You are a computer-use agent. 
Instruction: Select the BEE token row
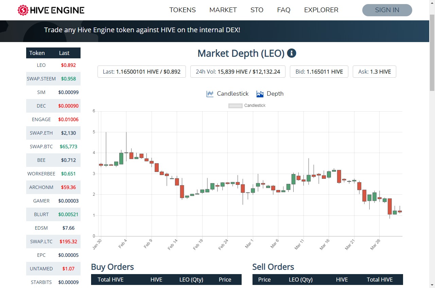click(x=53, y=160)
